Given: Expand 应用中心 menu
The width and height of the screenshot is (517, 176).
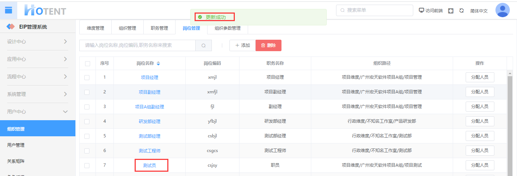Looking at the screenshot, I should (x=37, y=59).
